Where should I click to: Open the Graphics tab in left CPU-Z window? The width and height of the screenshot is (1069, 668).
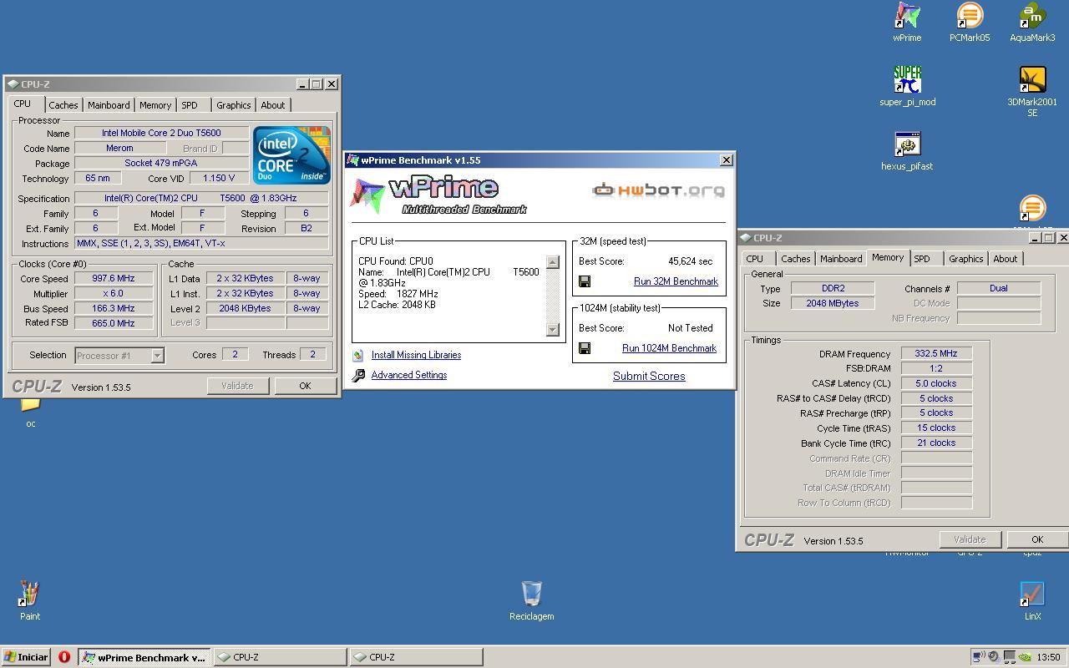[x=233, y=105]
